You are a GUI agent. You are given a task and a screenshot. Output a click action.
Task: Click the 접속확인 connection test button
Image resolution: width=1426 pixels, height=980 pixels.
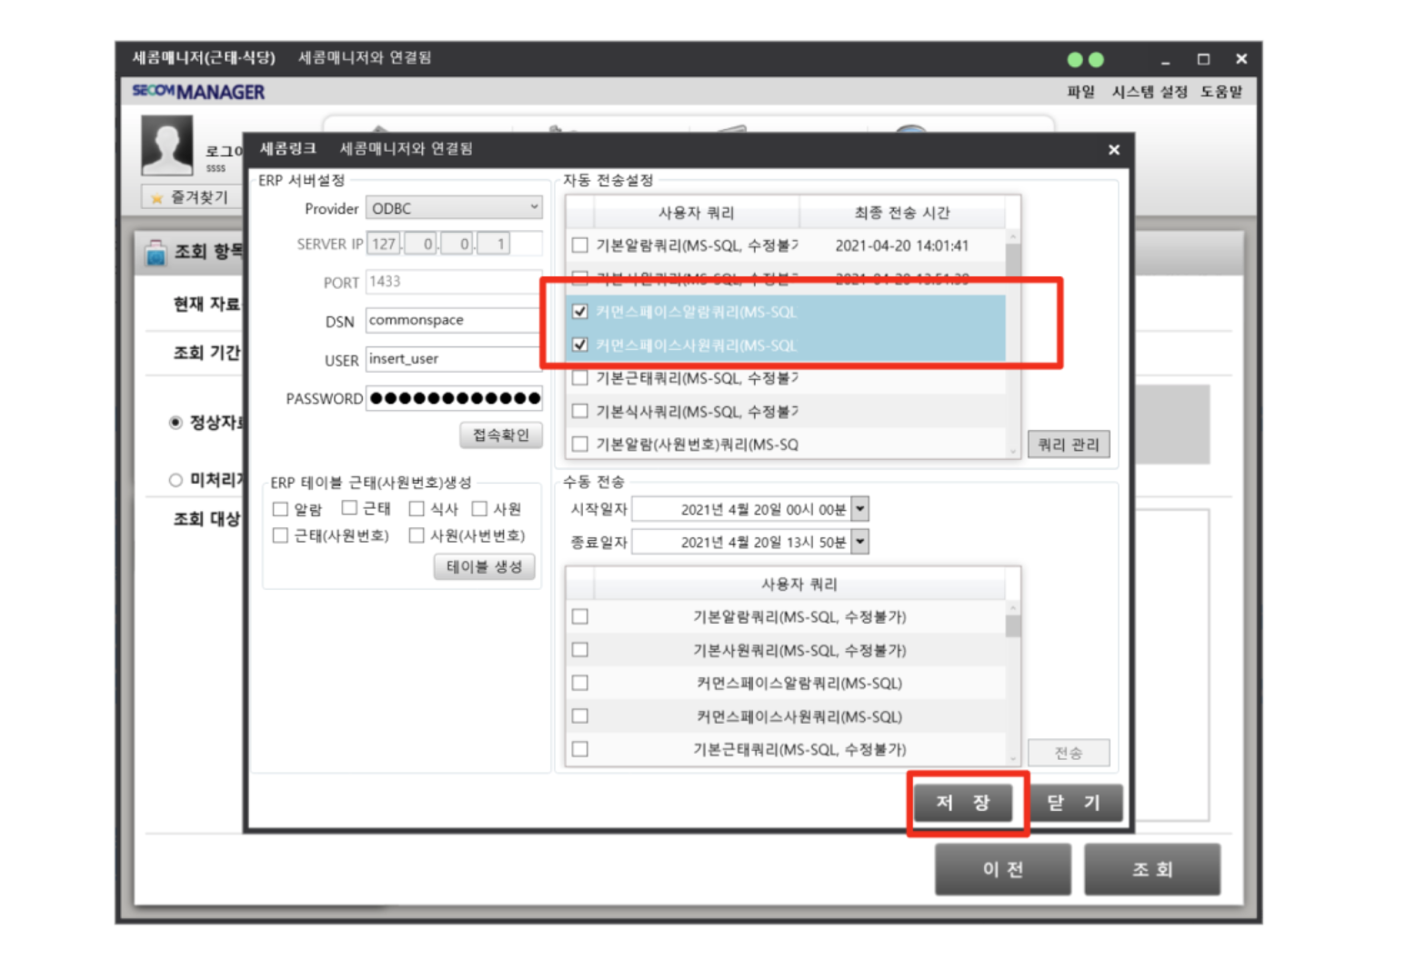pyautogui.click(x=500, y=435)
